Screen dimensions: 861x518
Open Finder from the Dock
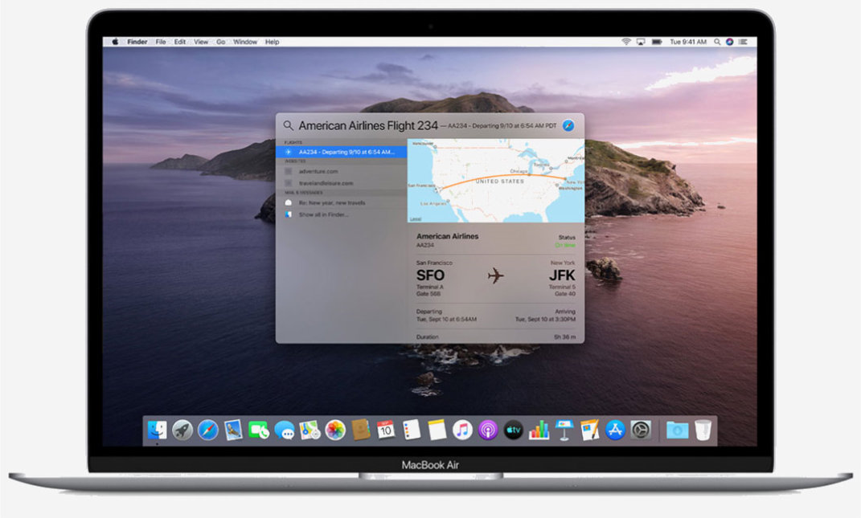coord(157,430)
